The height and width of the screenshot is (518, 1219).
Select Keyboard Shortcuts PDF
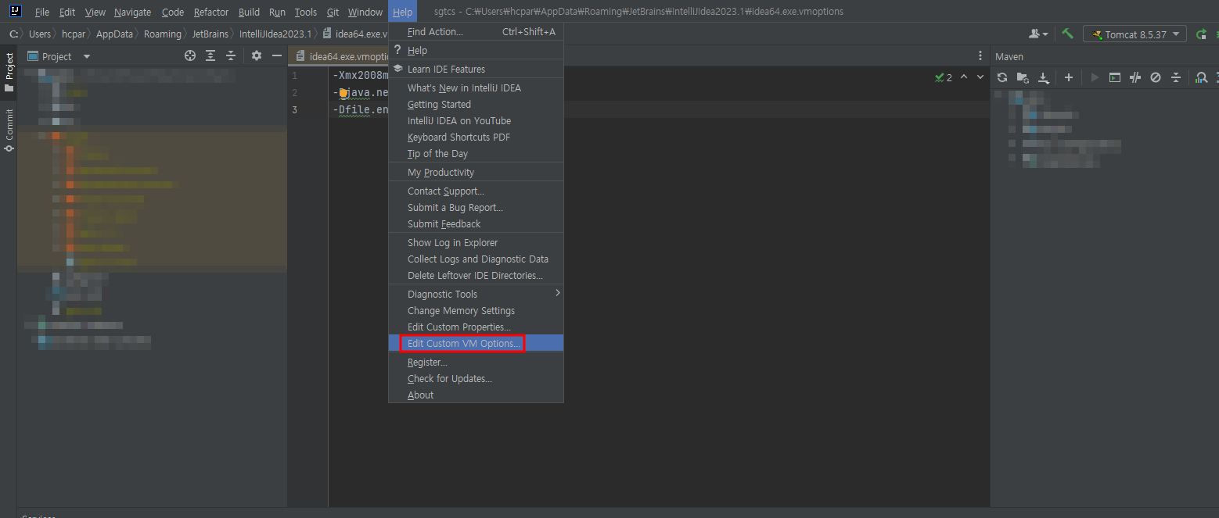(x=476, y=137)
